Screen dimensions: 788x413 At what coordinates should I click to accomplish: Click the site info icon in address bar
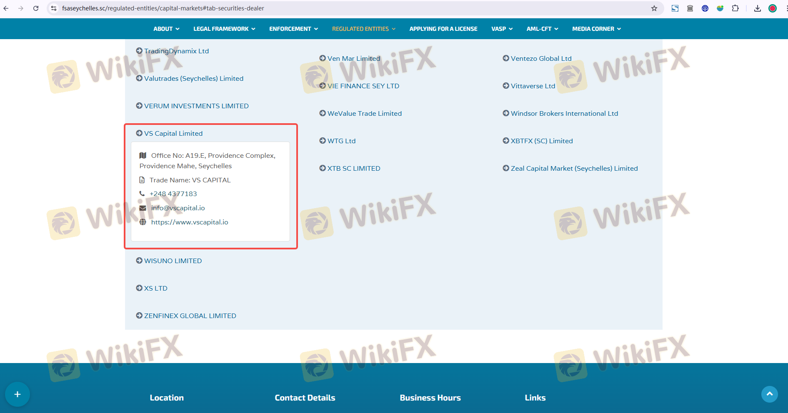54,8
